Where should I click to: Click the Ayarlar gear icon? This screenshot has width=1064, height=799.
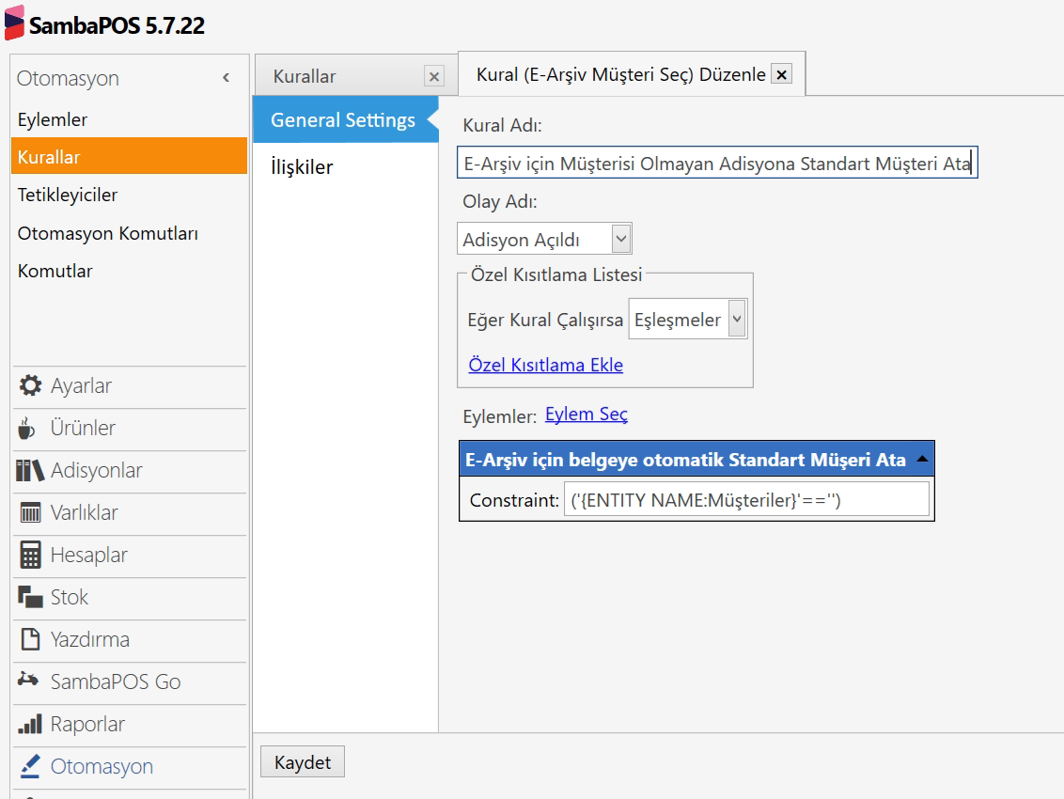point(30,386)
